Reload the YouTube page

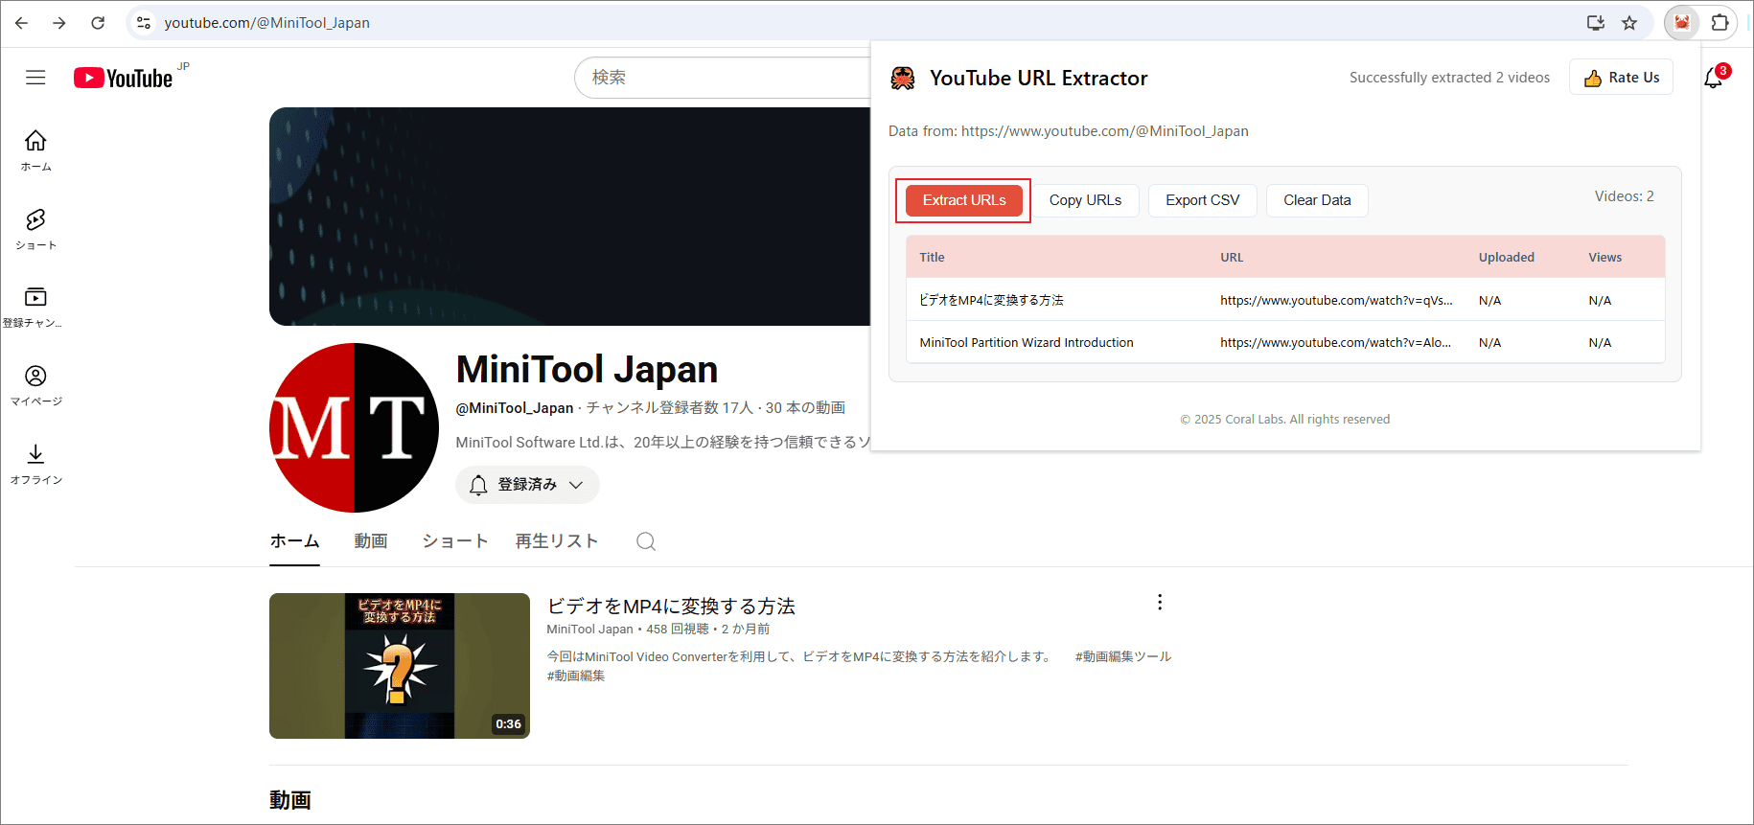(98, 23)
